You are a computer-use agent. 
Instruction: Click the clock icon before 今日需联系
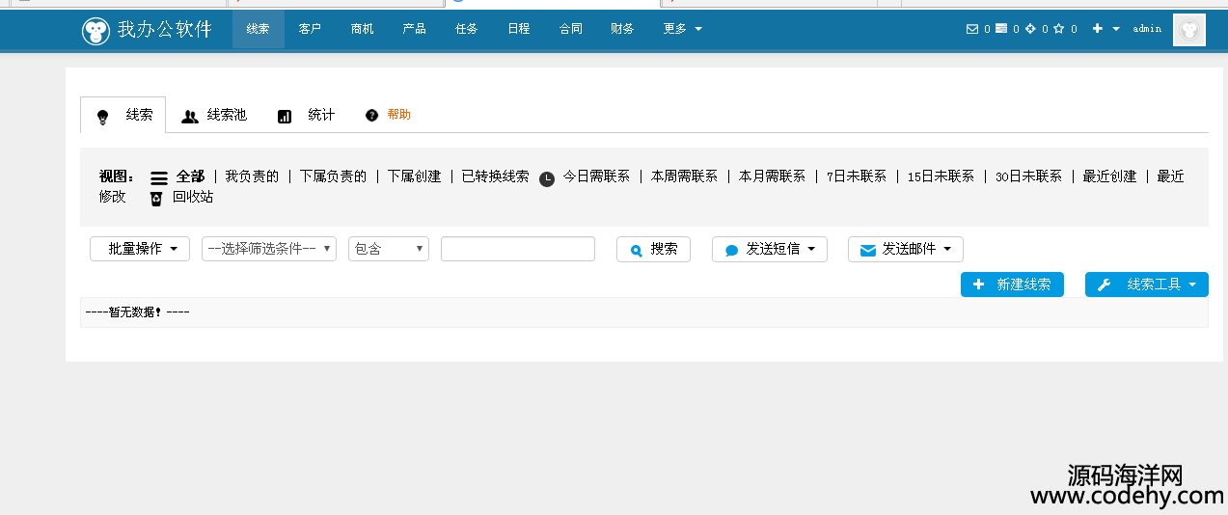pyautogui.click(x=547, y=178)
